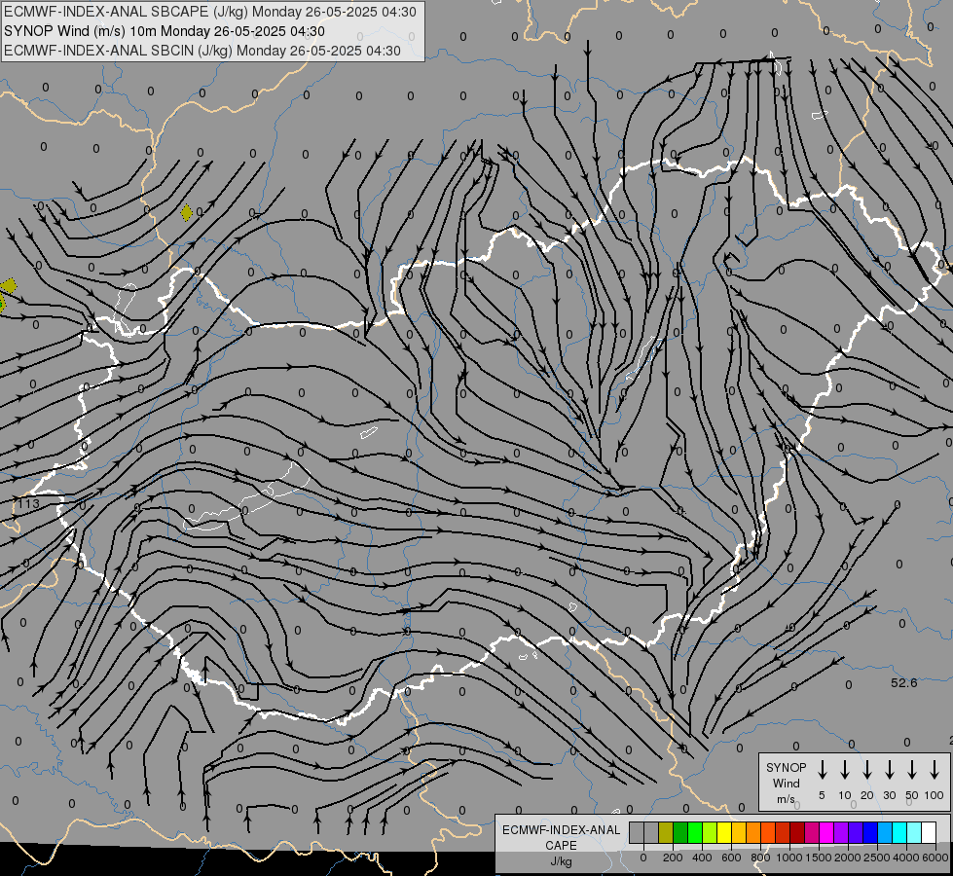
Task: Click the 1000 tick label in CAPE legend
Action: tap(788, 858)
